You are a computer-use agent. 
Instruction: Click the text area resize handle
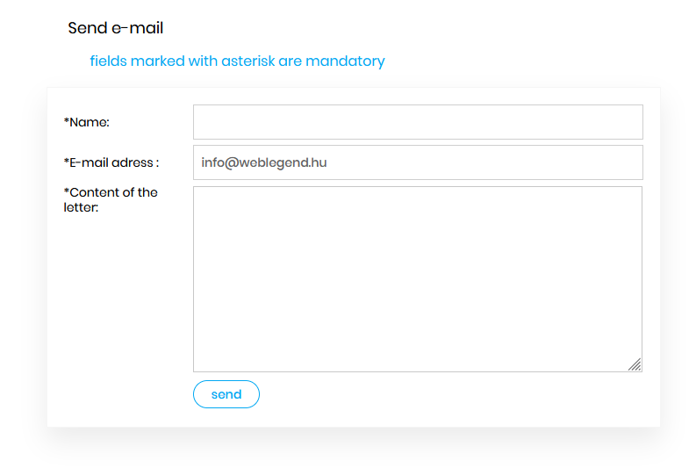pos(635,364)
